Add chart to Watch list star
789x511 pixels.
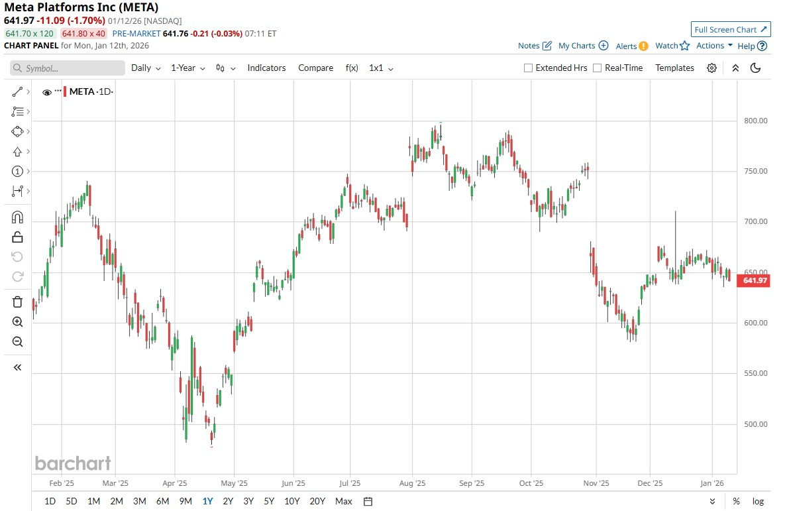pyautogui.click(x=672, y=46)
